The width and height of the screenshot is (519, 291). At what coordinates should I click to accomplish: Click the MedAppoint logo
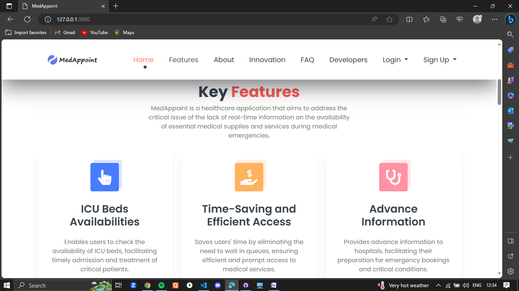coord(72,59)
